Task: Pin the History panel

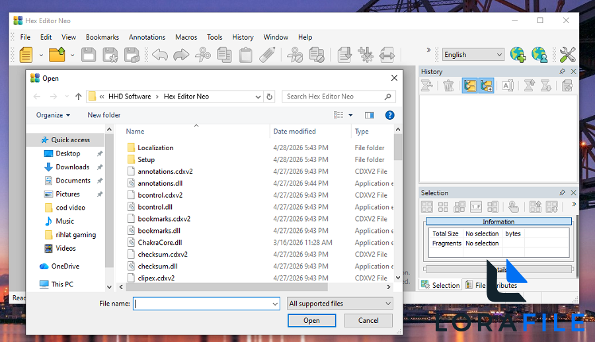Action: click(563, 71)
